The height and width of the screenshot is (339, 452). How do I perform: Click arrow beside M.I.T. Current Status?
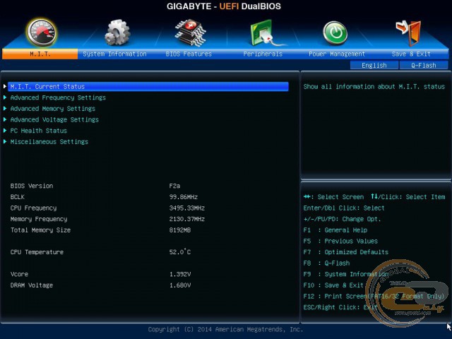[5, 86]
